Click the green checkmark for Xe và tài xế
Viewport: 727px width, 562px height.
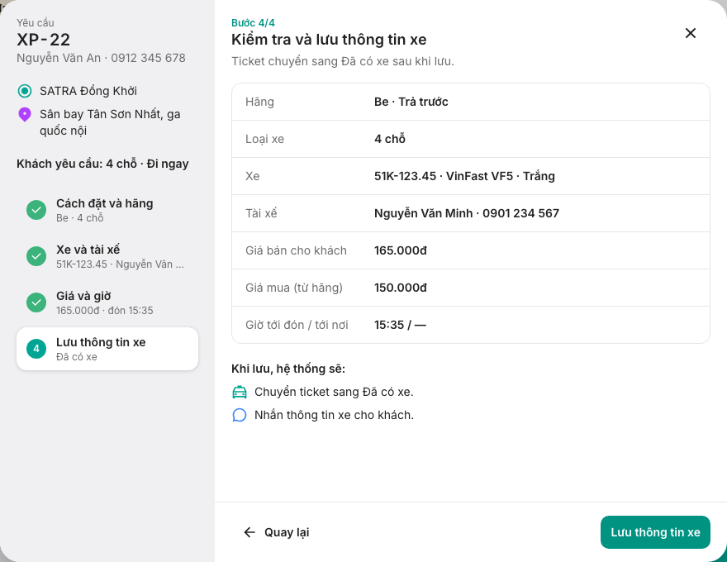(36, 256)
